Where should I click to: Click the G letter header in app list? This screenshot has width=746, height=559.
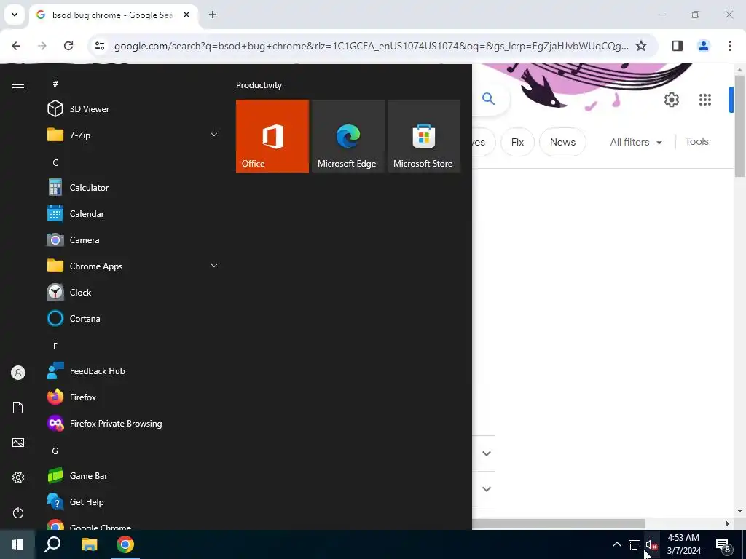tap(55, 451)
